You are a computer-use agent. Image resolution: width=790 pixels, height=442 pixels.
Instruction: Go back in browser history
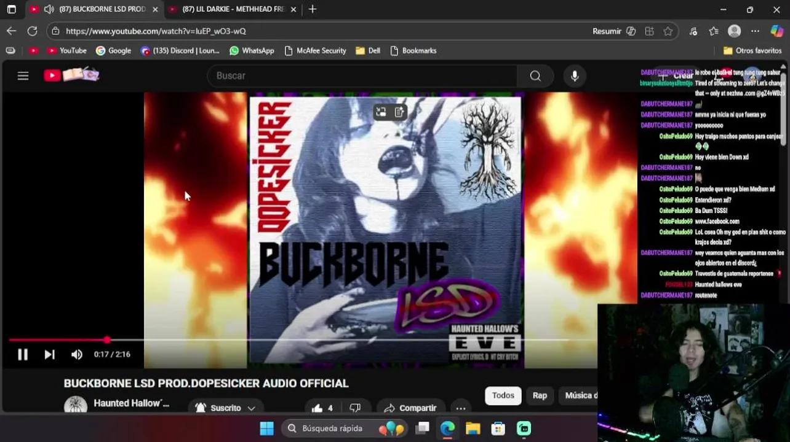click(x=12, y=31)
